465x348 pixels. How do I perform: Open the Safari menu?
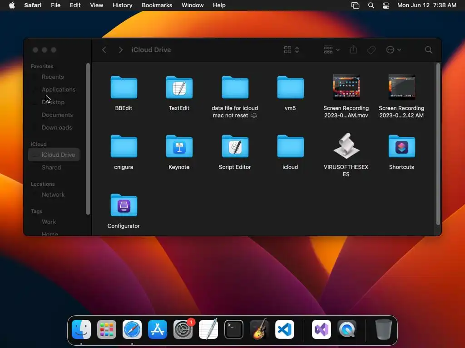click(x=33, y=5)
